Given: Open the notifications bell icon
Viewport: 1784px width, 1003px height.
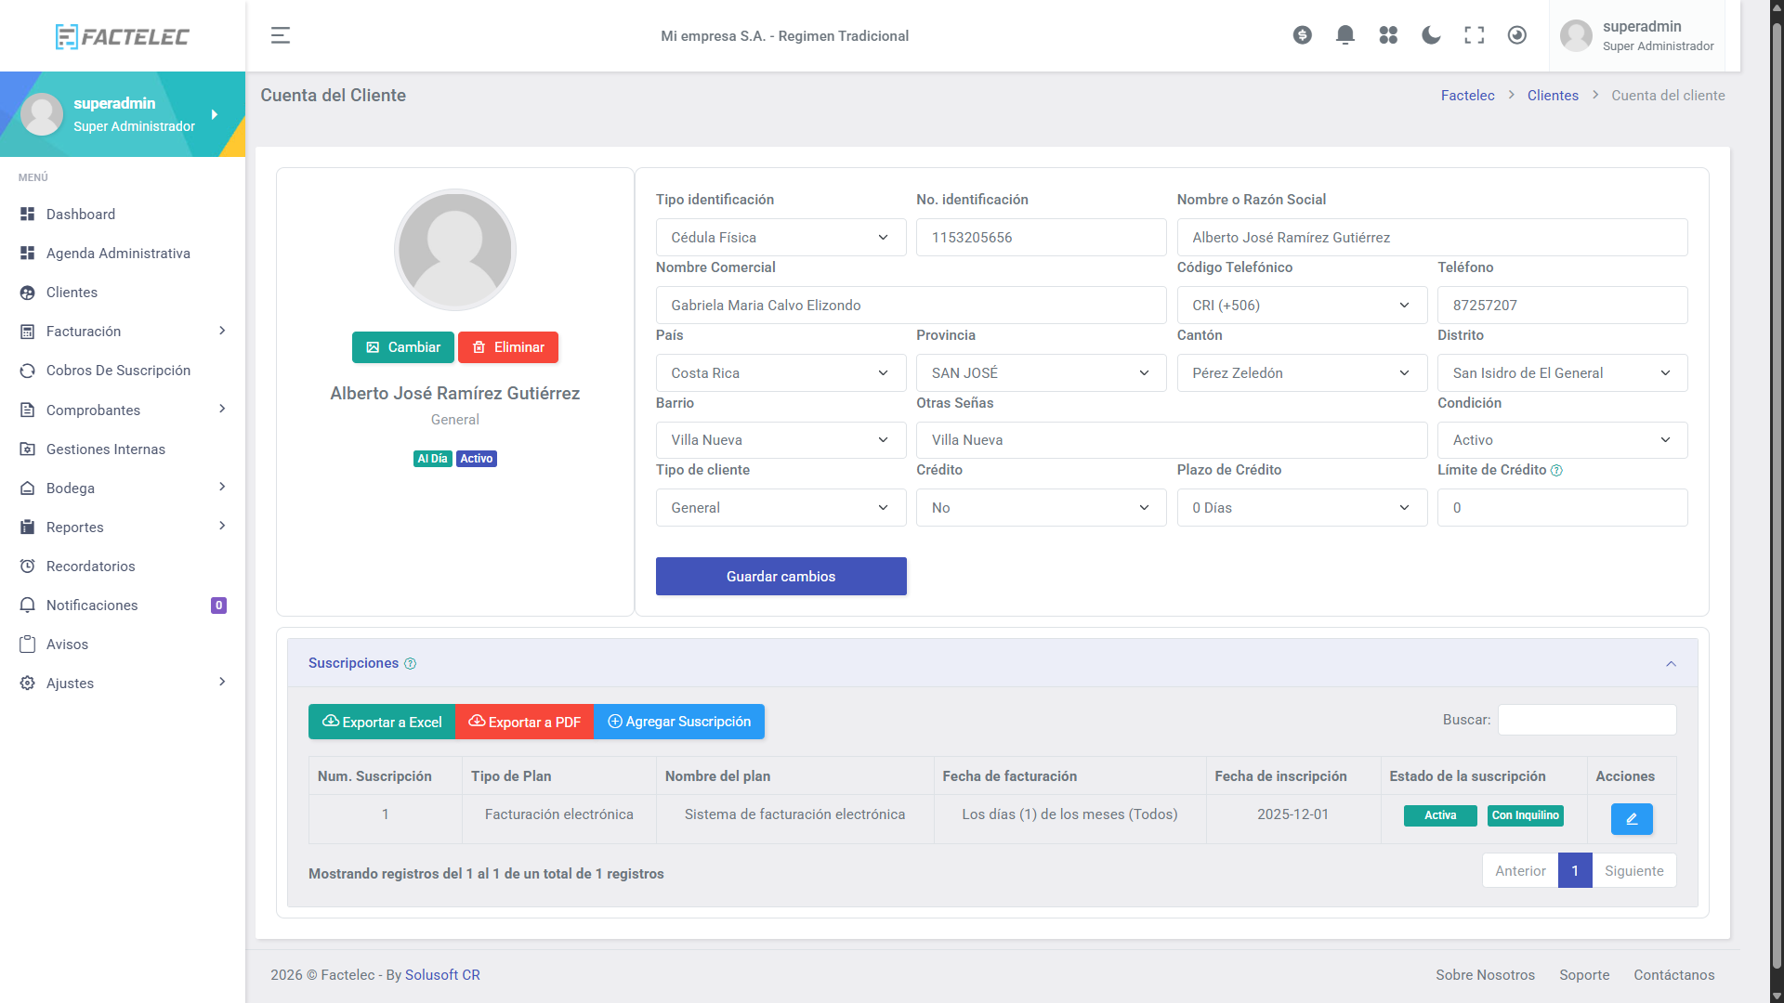Looking at the screenshot, I should point(1345,35).
